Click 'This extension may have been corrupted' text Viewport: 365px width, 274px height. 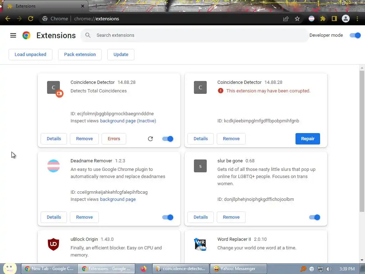268,91
